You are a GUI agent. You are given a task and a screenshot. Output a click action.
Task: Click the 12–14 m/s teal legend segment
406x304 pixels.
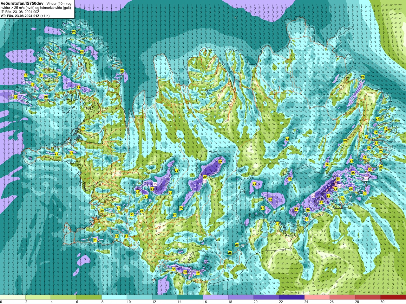[165, 297]
